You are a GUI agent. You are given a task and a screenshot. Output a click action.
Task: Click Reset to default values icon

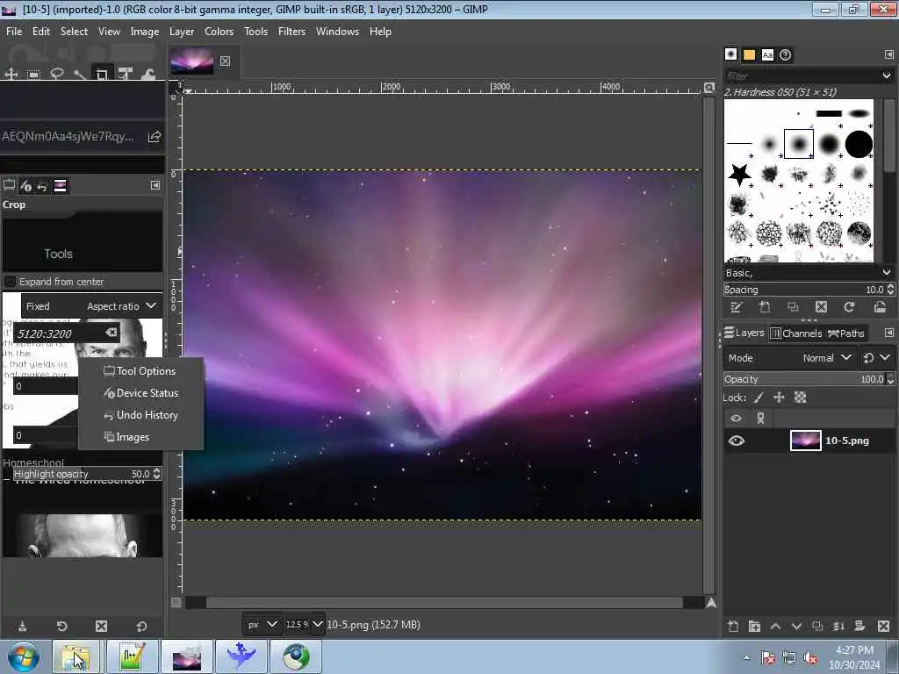coord(141,627)
